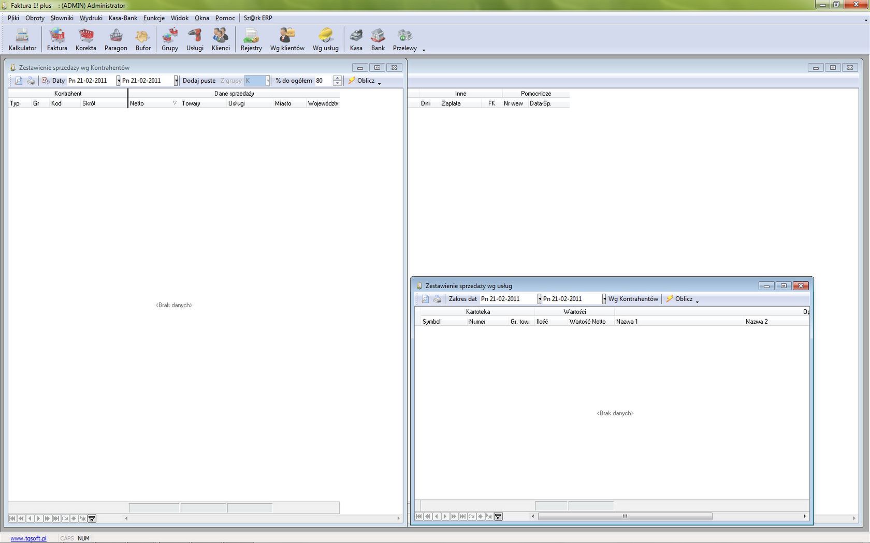870x543 pixels.
Task: Click print preview icon in wg usług window
Action: [425, 299]
